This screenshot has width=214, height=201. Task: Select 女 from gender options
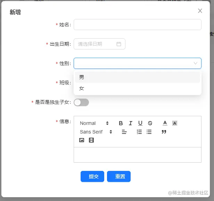(x=138, y=88)
